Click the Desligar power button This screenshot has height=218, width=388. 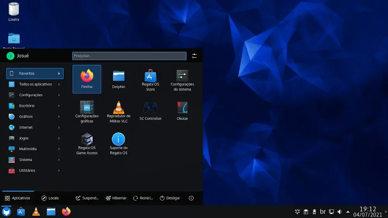[x=170, y=198]
